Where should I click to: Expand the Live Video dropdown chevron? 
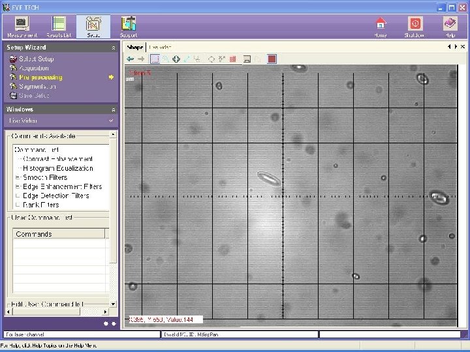click(111, 121)
